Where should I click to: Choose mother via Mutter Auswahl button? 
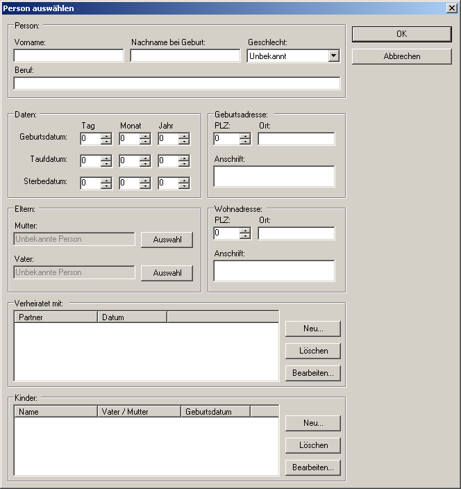pos(167,240)
